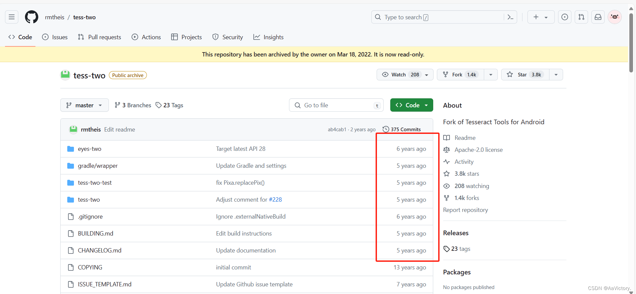Open the .gitignore file
636x294 pixels.
coord(90,217)
